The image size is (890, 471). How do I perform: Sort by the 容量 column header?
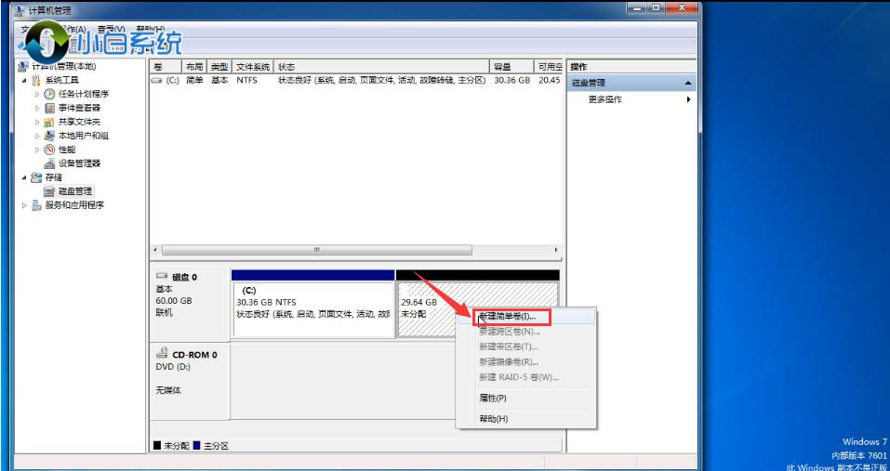click(511, 67)
